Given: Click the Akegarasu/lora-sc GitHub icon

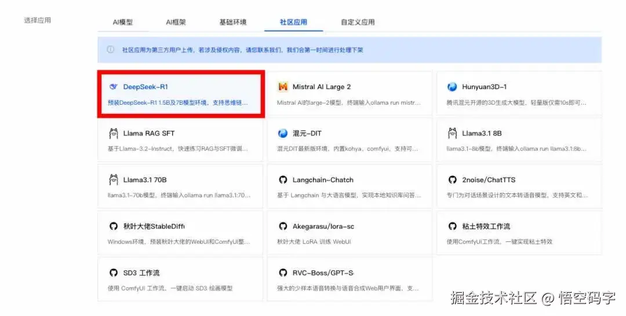Looking at the screenshot, I should tap(283, 226).
